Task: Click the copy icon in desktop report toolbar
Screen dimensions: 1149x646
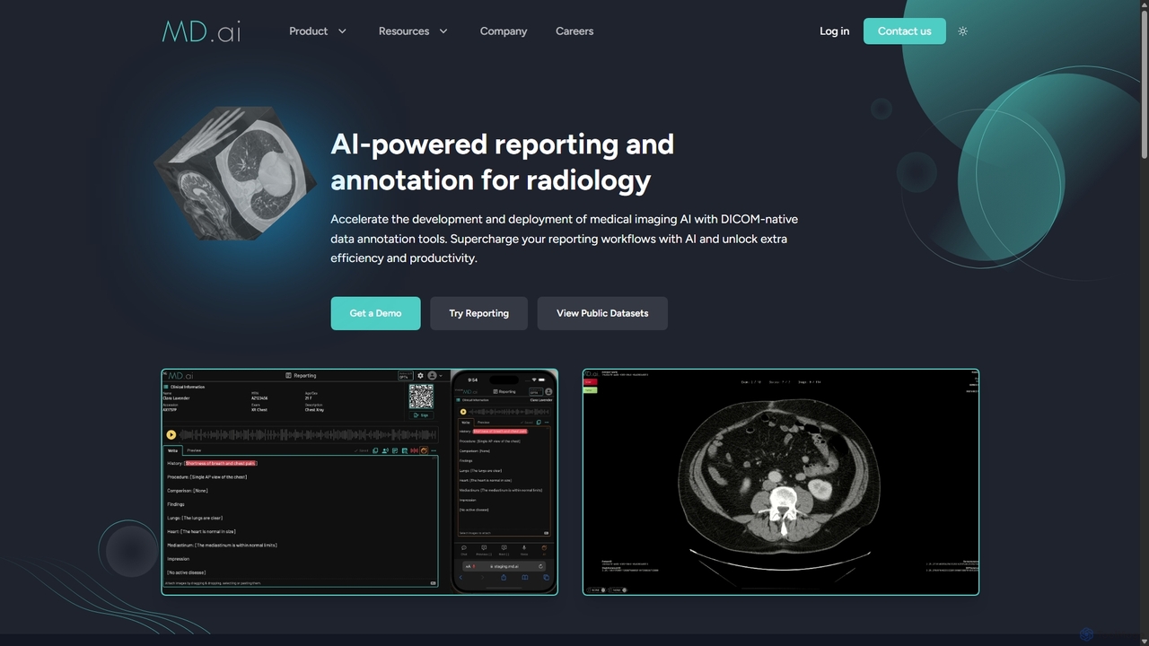Action: pos(375,450)
